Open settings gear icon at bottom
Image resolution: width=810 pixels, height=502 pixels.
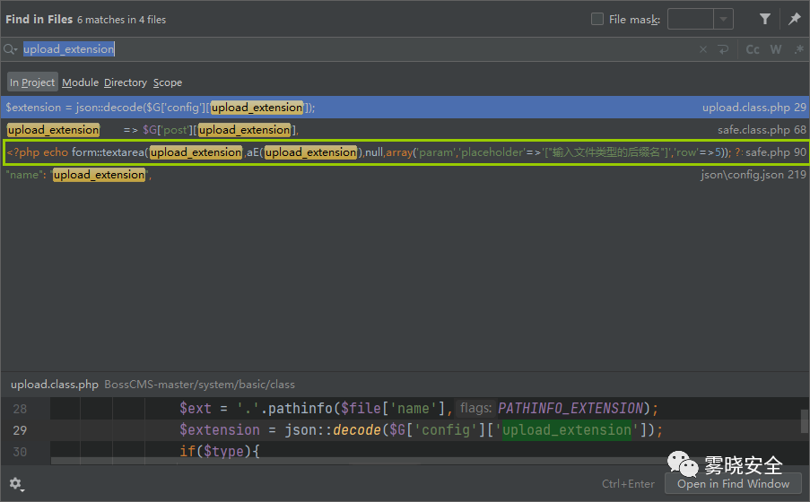(16, 484)
